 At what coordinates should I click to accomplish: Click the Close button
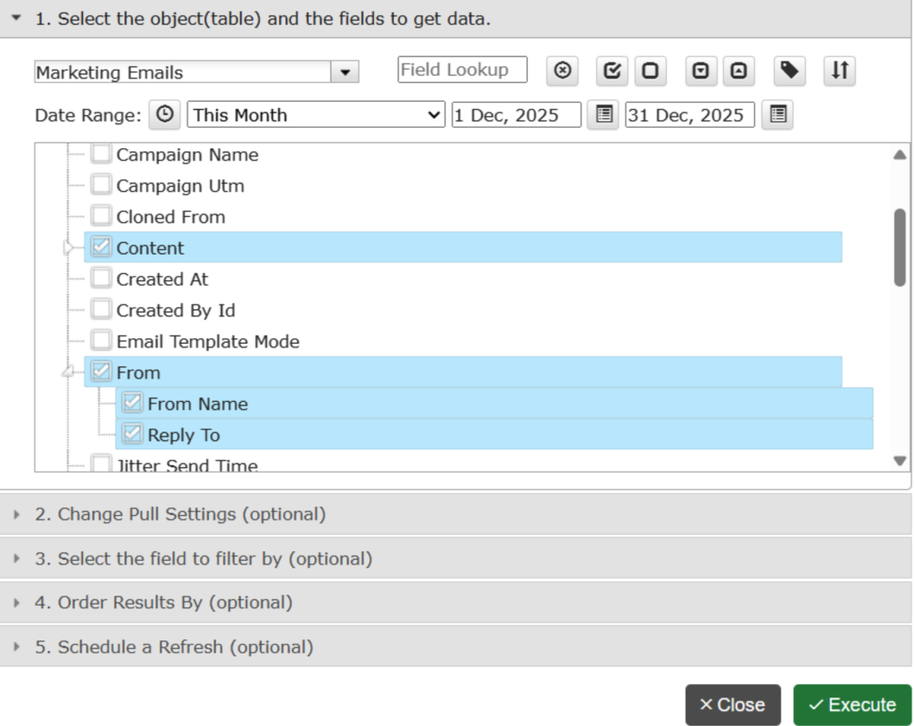click(x=732, y=705)
